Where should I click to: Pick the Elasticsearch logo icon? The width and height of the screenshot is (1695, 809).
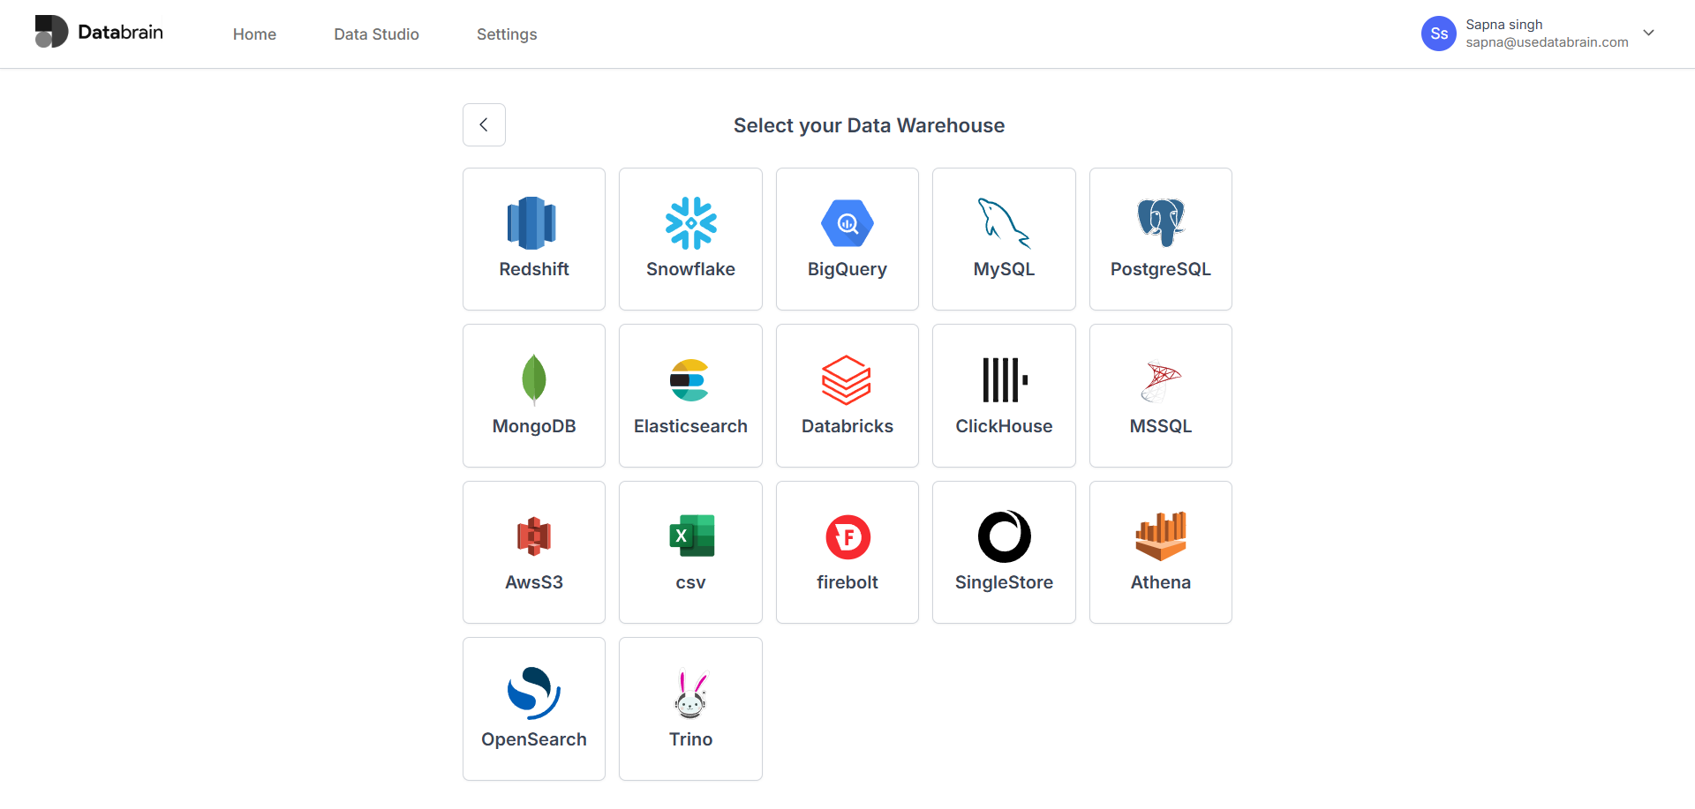690,379
